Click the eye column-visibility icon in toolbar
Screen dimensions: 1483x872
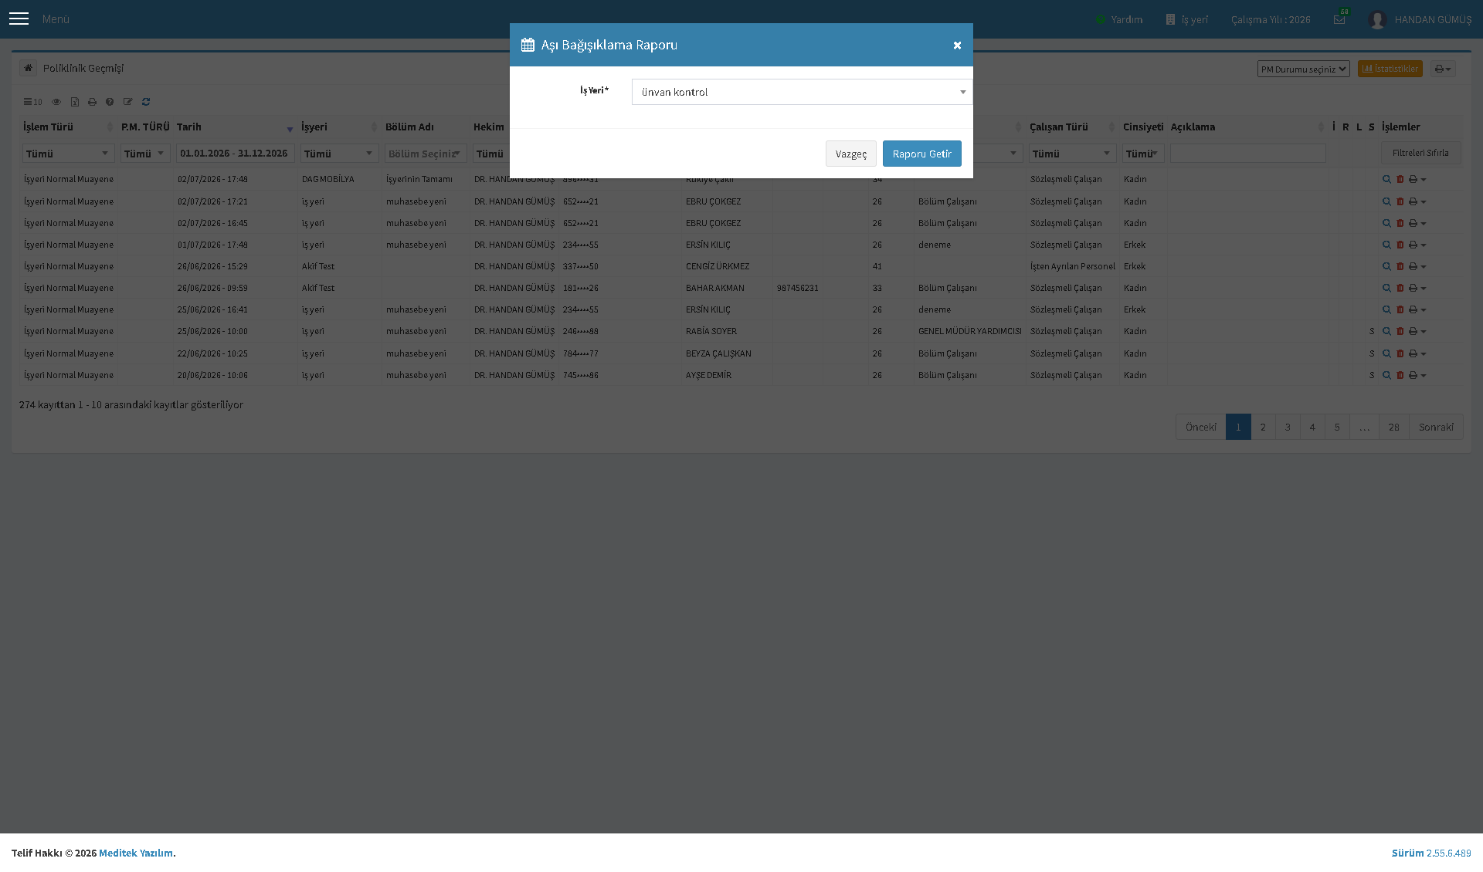[x=56, y=102]
